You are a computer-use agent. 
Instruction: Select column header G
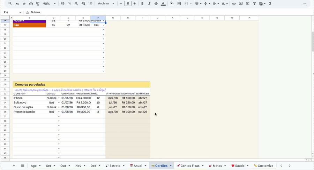113,18
